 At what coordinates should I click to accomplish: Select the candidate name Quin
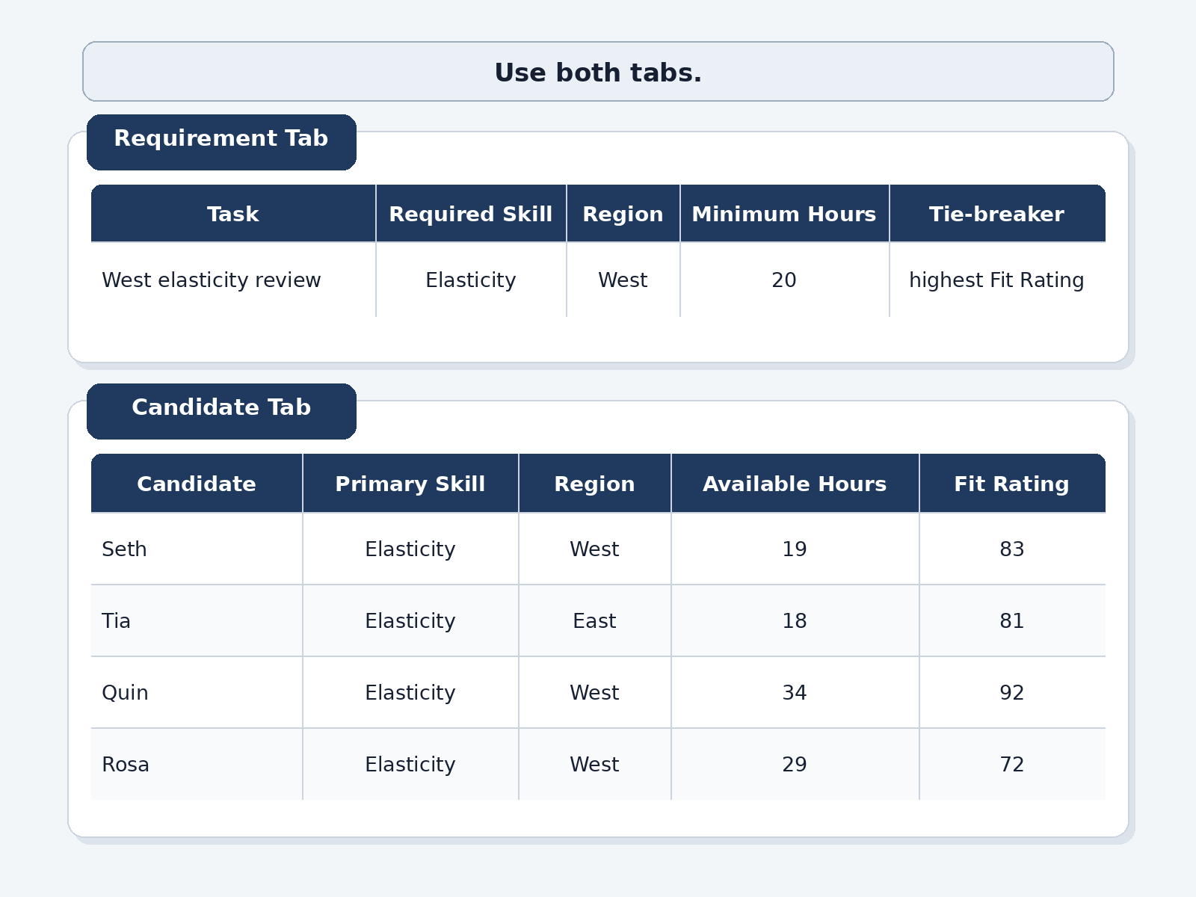[125, 693]
